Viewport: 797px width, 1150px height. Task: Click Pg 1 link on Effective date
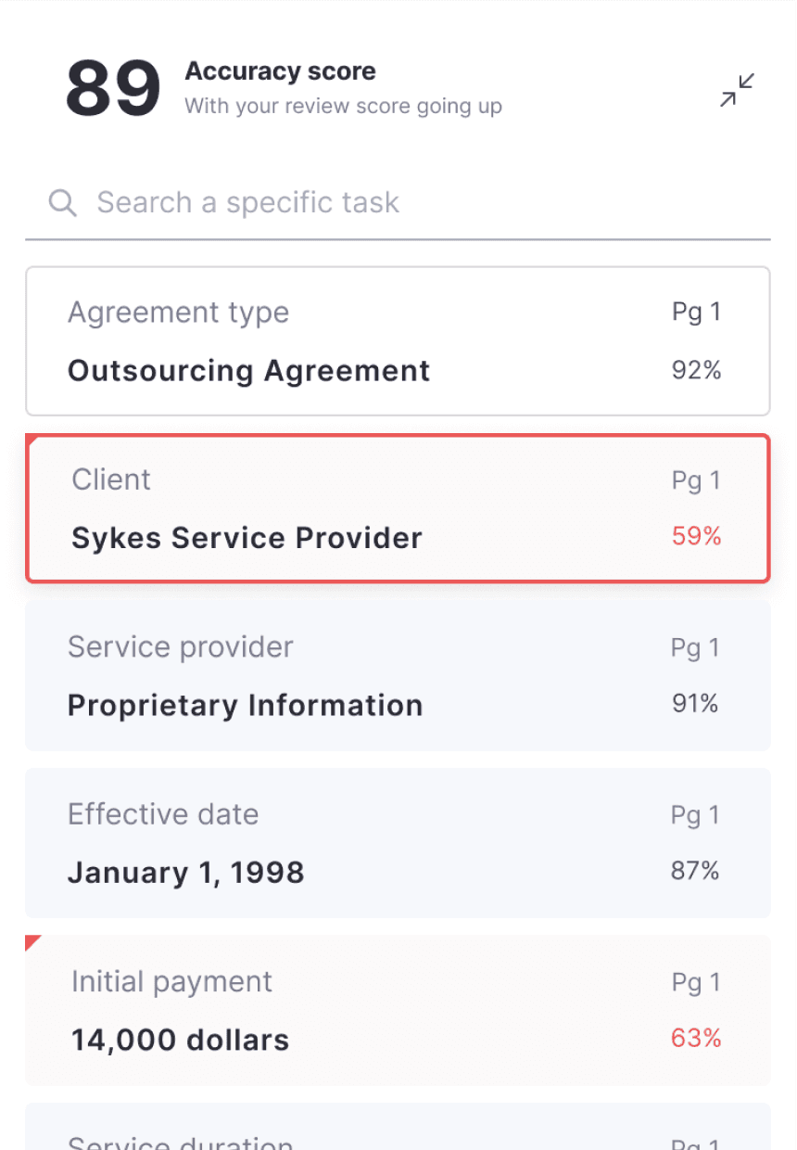[x=695, y=815]
